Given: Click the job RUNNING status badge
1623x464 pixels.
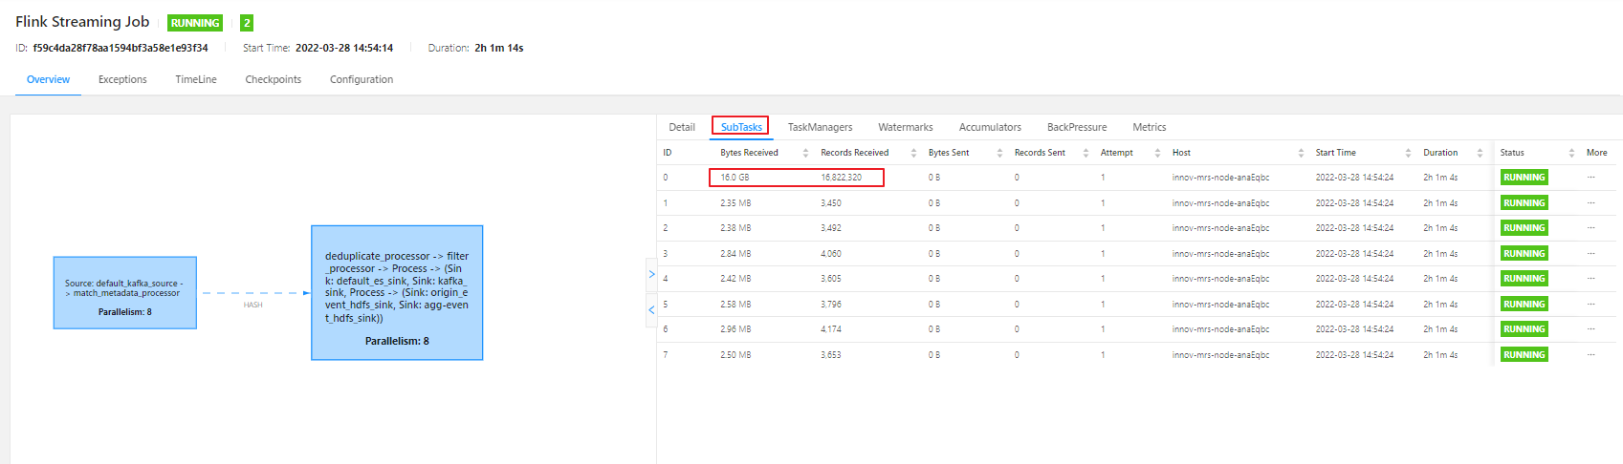Looking at the screenshot, I should pos(195,23).
